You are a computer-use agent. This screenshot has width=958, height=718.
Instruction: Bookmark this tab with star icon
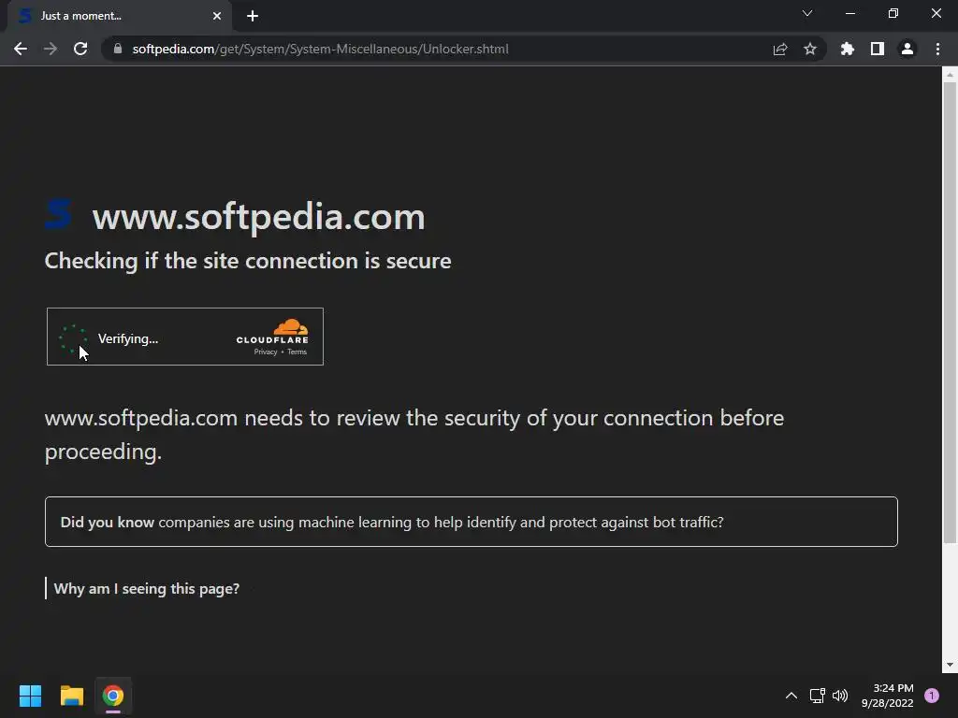pyautogui.click(x=810, y=49)
